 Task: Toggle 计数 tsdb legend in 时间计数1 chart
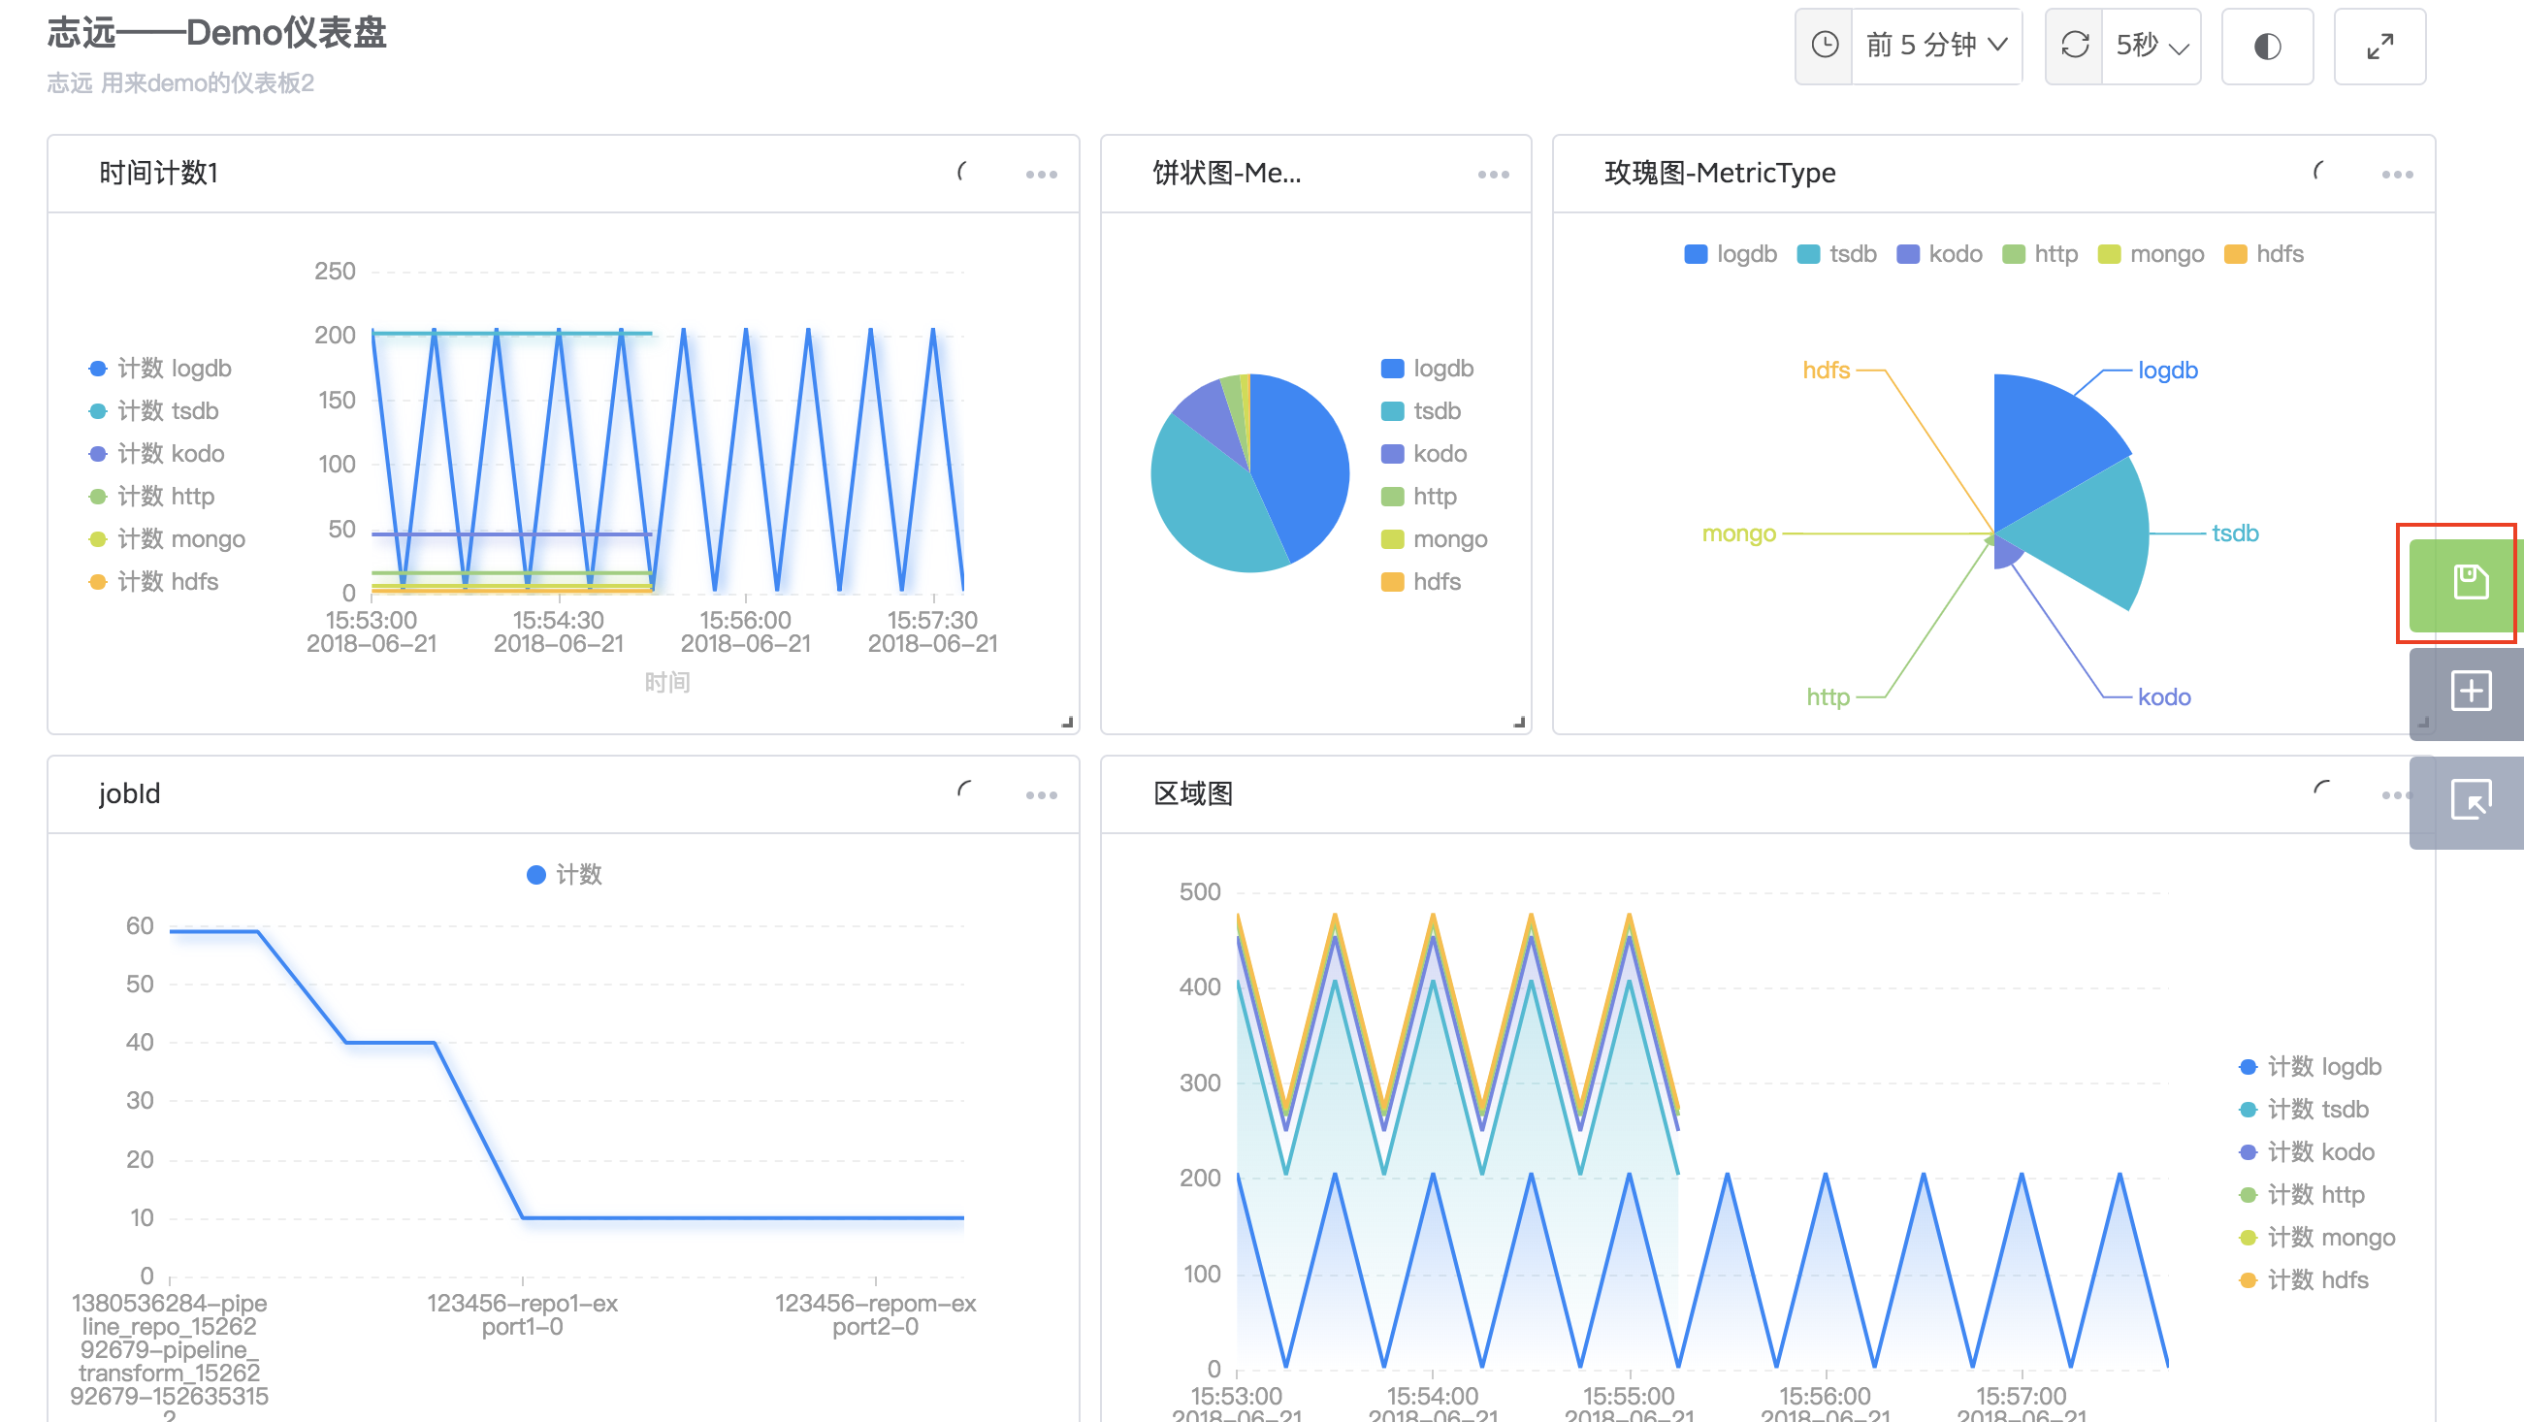coord(154,410)
